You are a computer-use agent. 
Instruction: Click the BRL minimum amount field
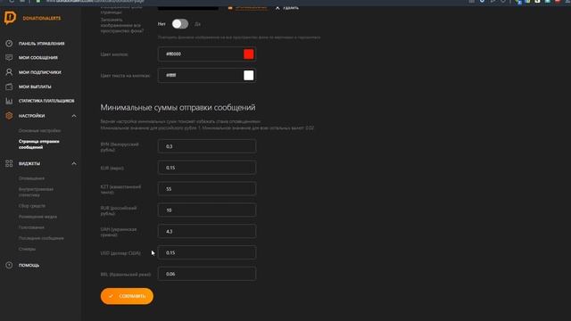pos(207,274)
